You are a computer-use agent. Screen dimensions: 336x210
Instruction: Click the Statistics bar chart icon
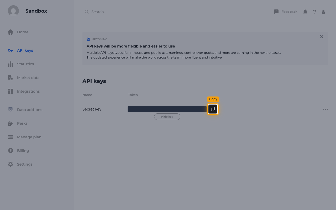tap(10, 64)
